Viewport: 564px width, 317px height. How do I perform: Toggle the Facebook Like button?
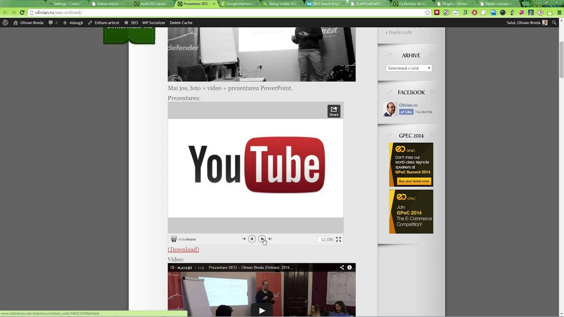[x=406, y=112]
